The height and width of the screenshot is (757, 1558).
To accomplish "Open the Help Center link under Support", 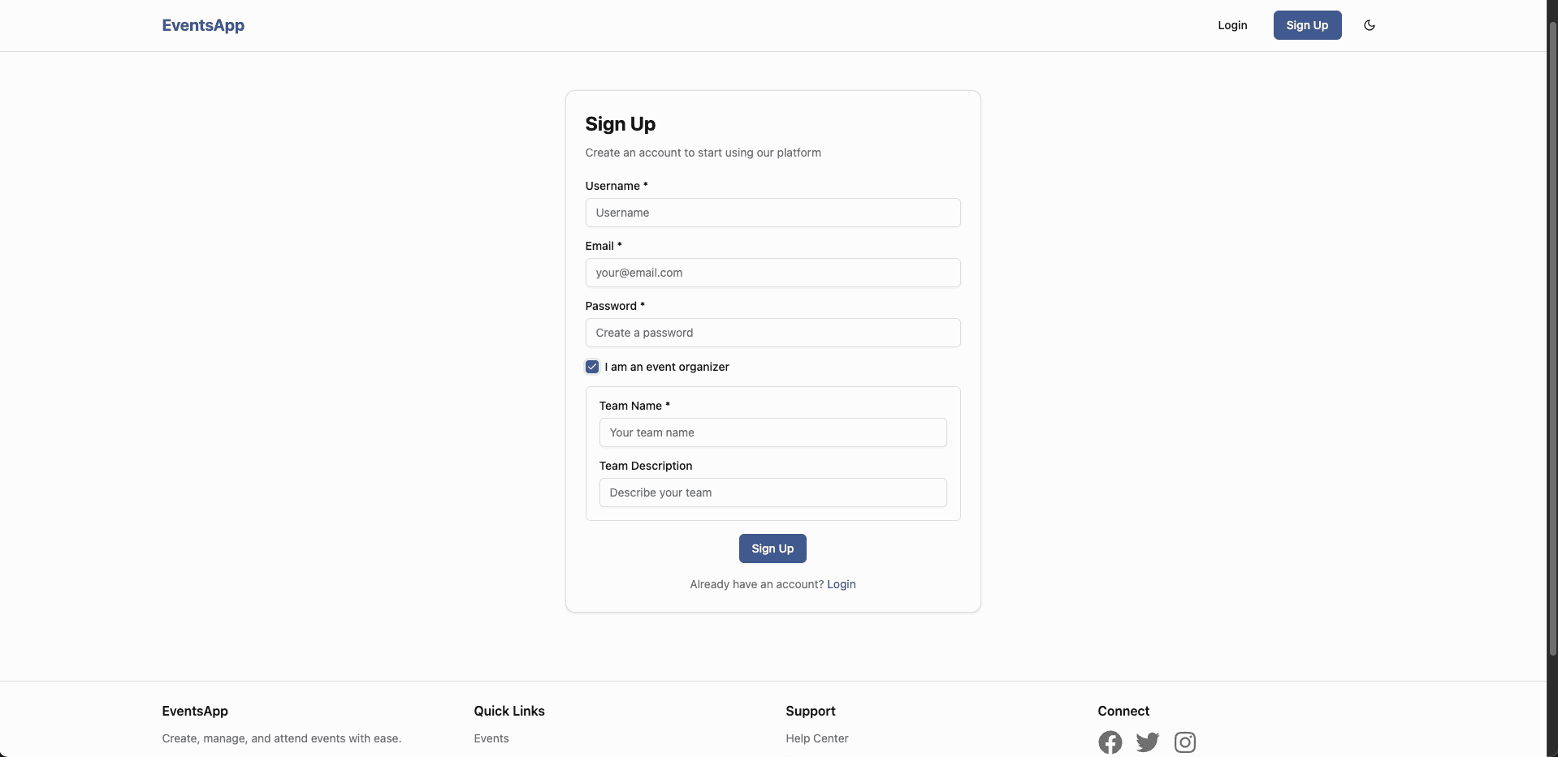I will point(816,738).
